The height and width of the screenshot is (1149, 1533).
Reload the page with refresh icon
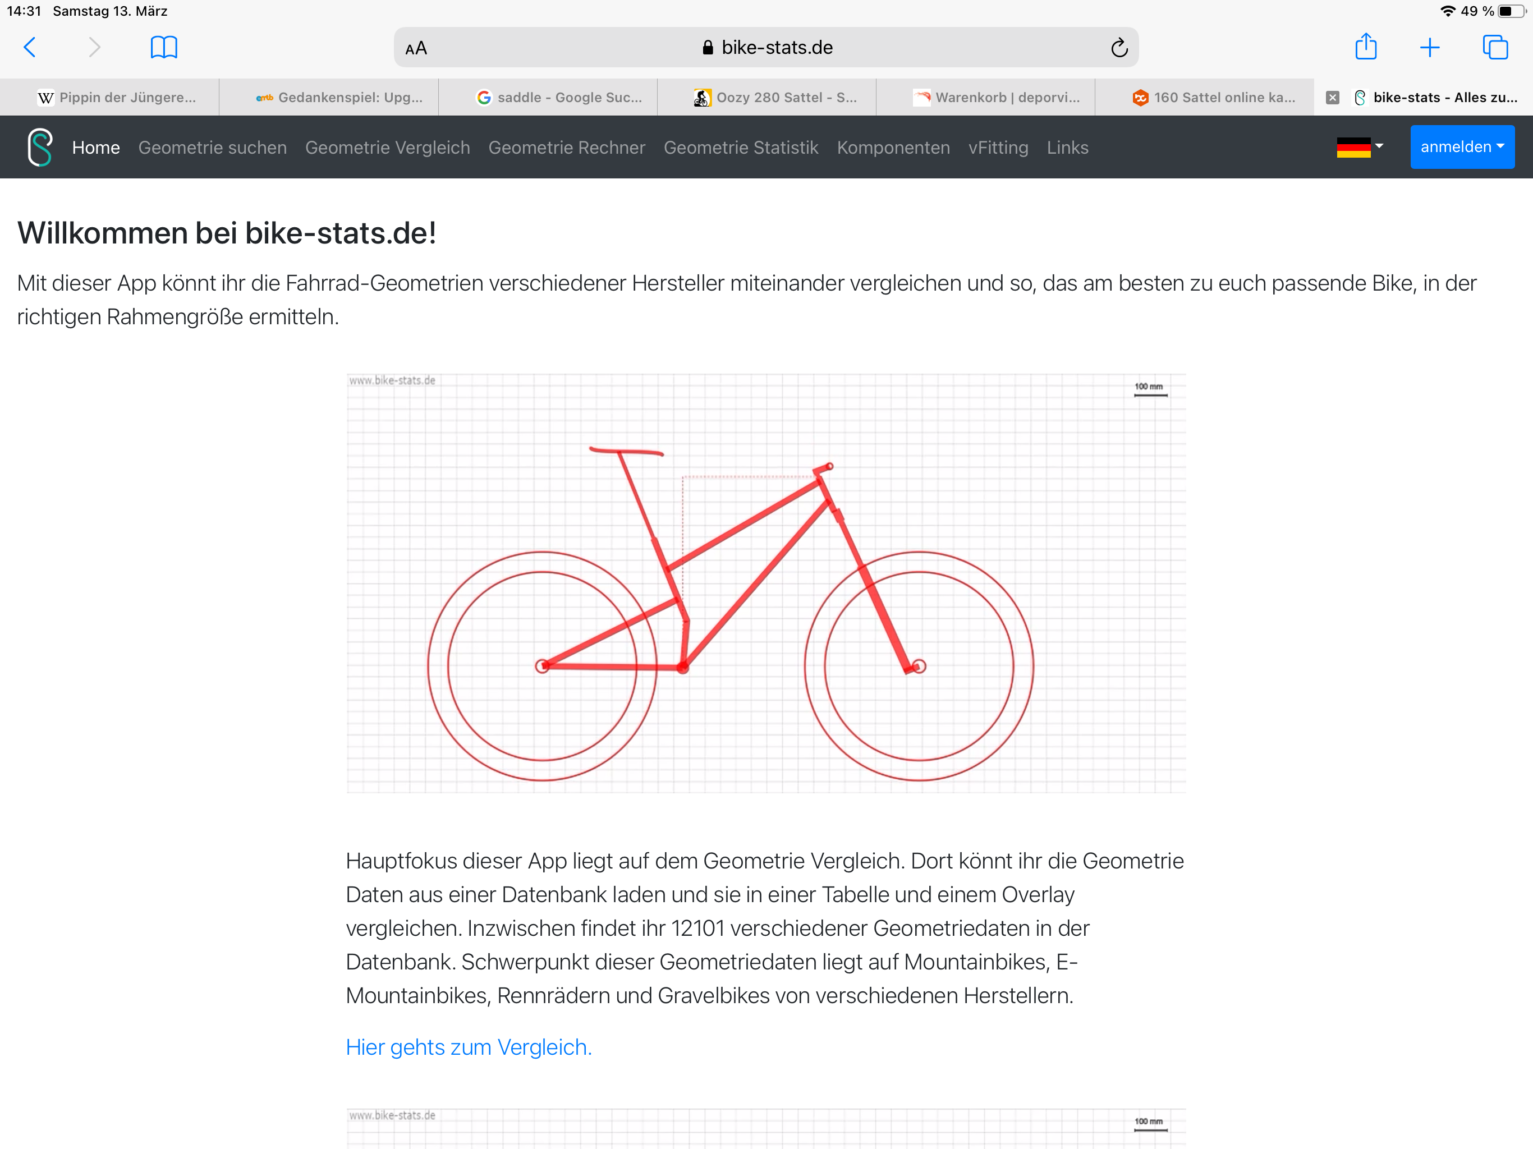tap(1118, 48)
